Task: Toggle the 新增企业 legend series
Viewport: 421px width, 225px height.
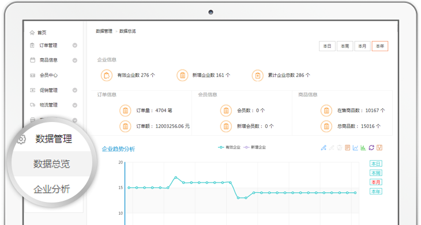Action: pyautogui.click(x=254, y=147)
